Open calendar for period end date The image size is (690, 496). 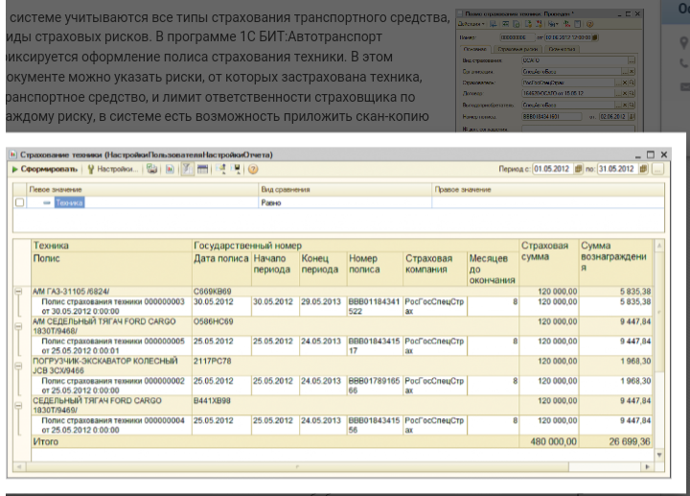643,169
